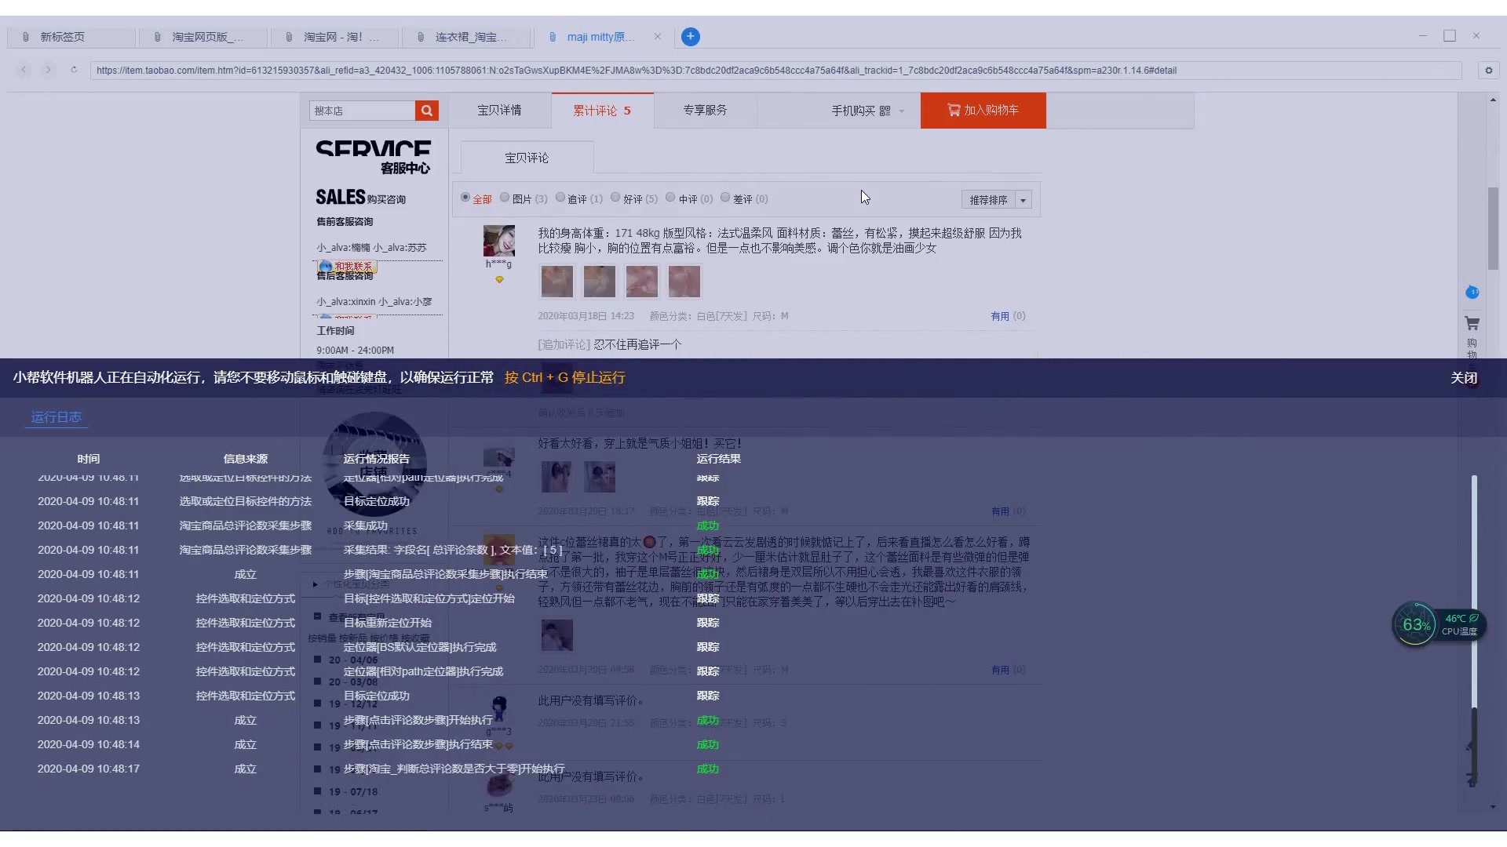Open third review photo thumbnail

pos(641,282)
